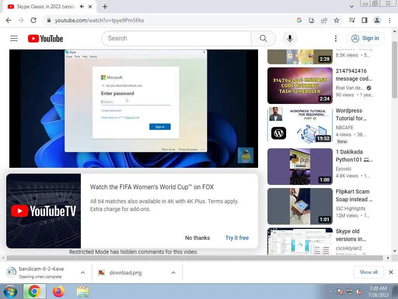Open the Flipkart Scam video thumbnail
398x299 pixels.
pyautogui.click(x=300, y=206)
